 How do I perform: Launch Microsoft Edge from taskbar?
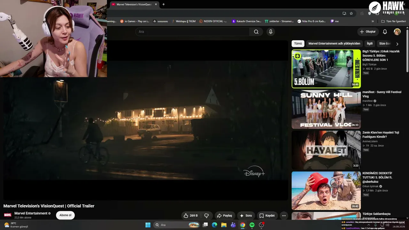(215, 225)
